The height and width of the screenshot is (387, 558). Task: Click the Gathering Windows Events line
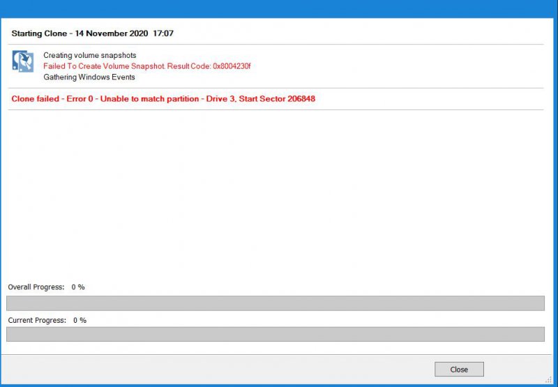[88, 77]
